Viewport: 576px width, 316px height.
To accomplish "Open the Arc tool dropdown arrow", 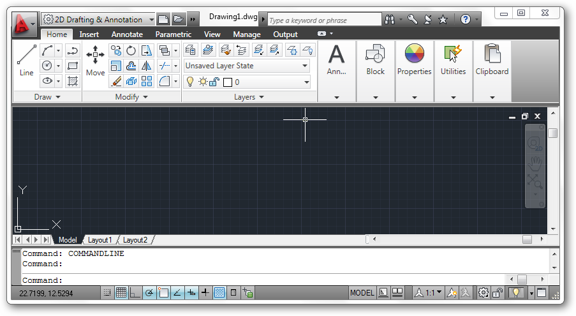I will 59,50.
